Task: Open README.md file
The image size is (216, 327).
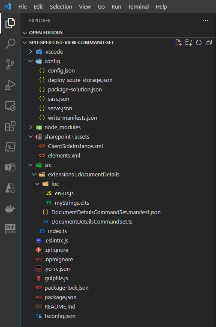Action: 118,307
